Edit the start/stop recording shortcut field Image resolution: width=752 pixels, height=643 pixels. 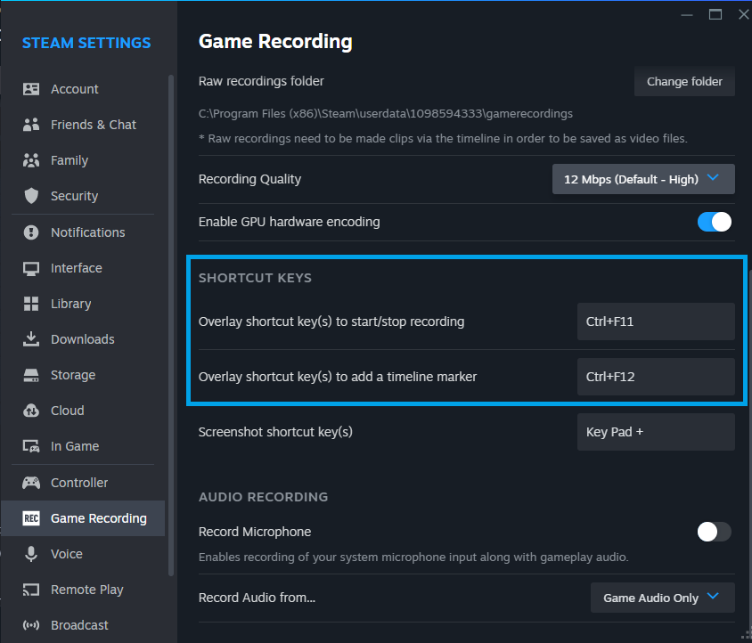click(x=656, y=321)
